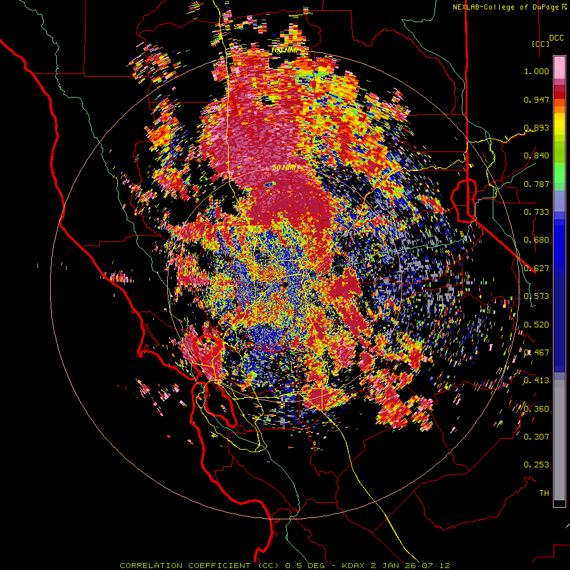Screen dimensions: 570x570
Task: Select the 1.000 value on the scale
Action: (x=536, y=71)
